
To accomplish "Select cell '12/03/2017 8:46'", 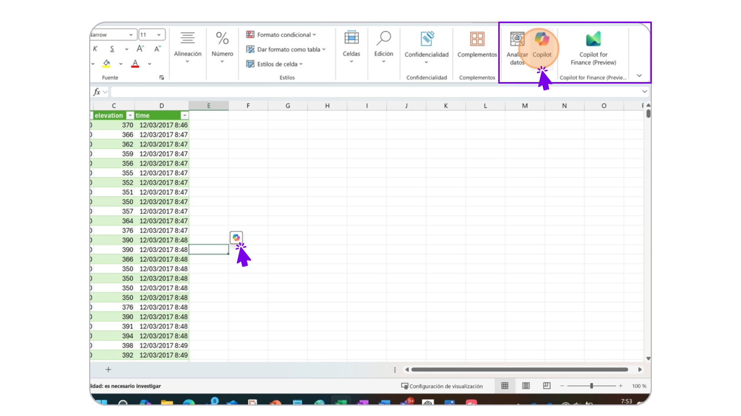I will click(x=162, y=125).
